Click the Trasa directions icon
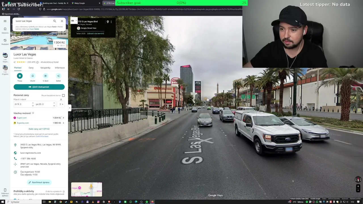This screenshot has height=204, width=363. coord(20,76)
